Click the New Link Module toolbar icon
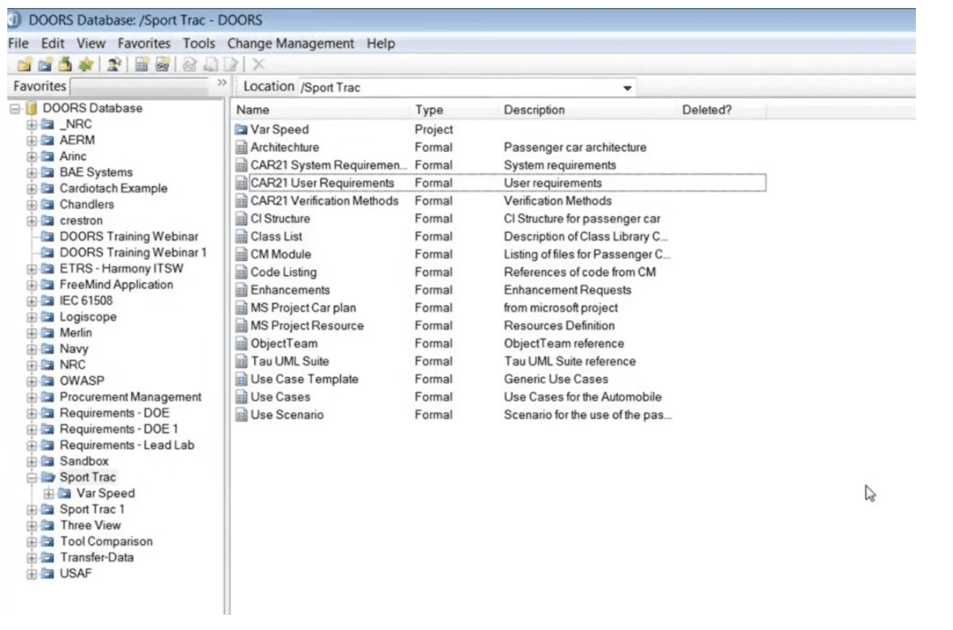 tap(162, 65)
